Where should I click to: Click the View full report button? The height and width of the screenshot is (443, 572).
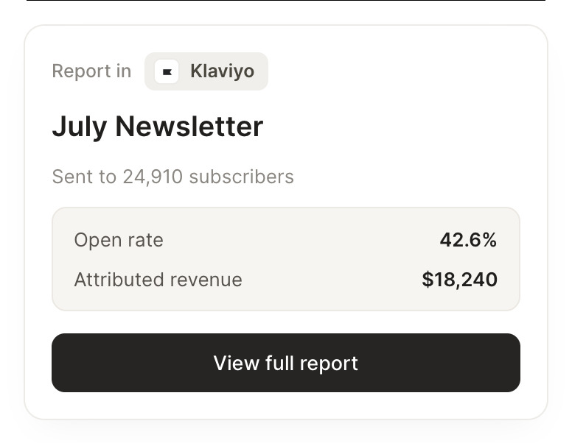click(286, 363)
